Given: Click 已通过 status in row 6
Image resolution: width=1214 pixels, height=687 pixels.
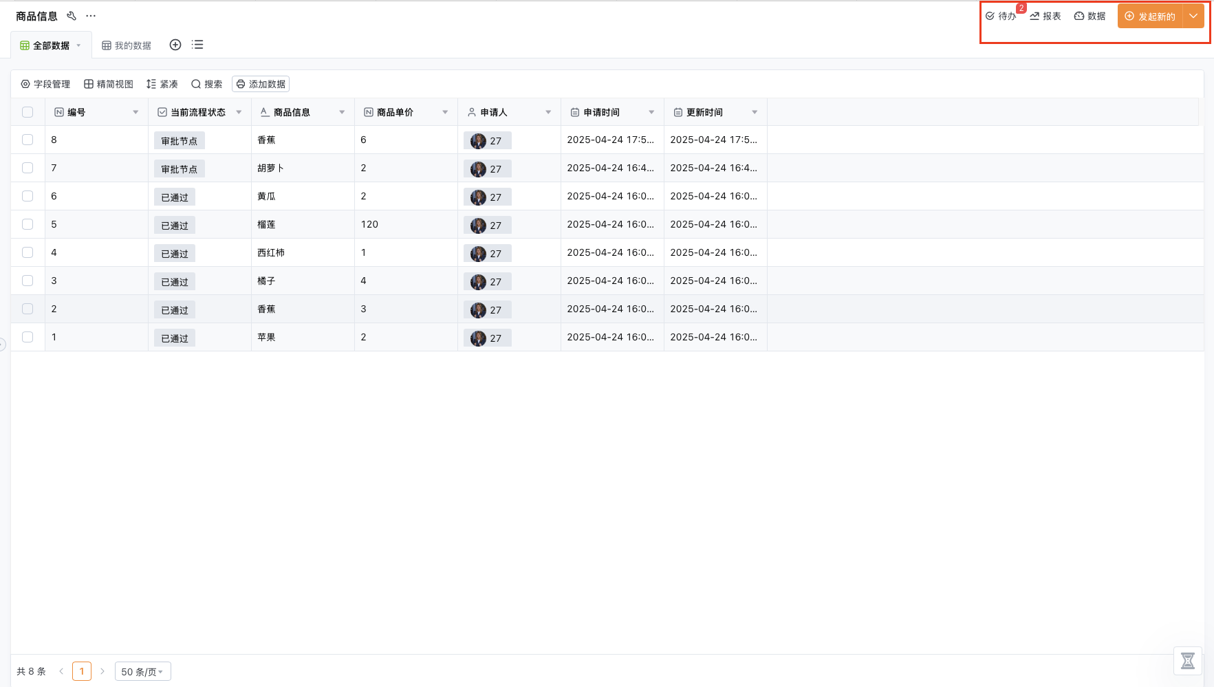Looking at the screenshot, I should pyautogui.click(x=175, y=197).
